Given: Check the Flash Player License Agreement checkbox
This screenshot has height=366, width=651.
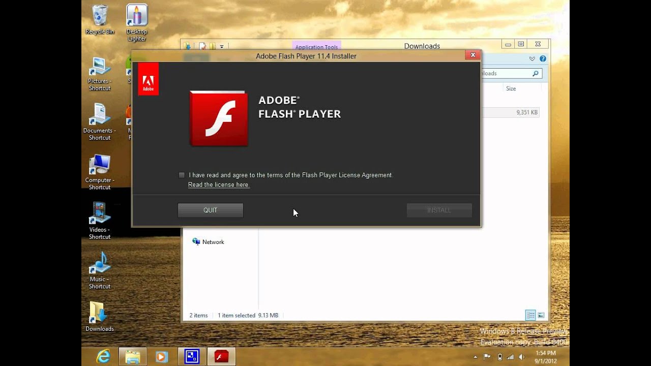Looking at the screenshot, I should [182, 175].
